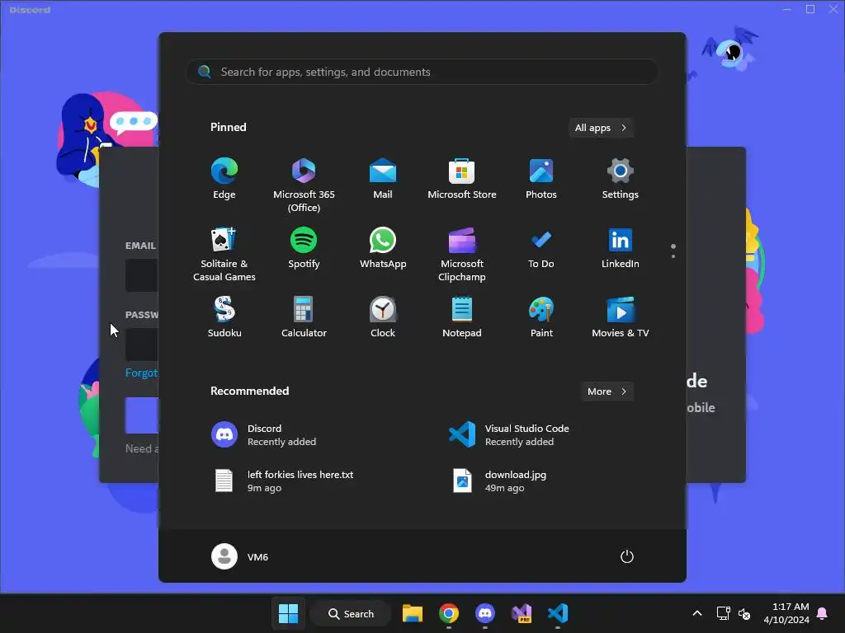Focus the Start menu search box
845x633 pixels.
click(x=422, y=72)
